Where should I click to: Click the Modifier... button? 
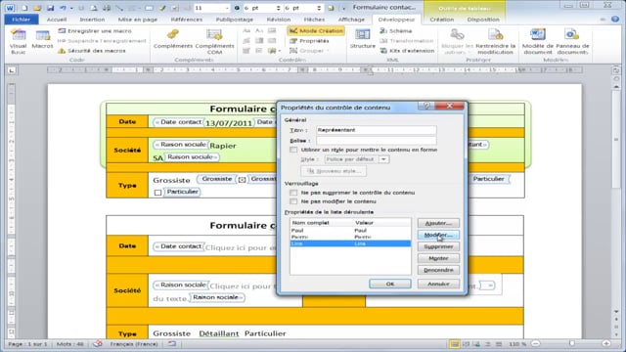click(438, 235)
